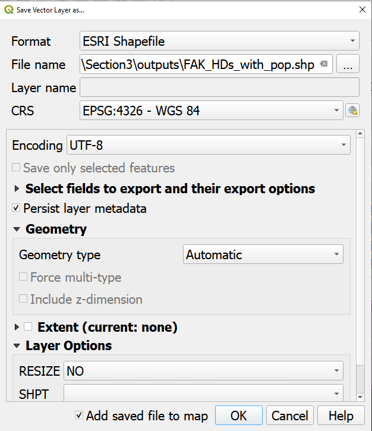Open the Encoding dropdown set to UTF-8
This screenshot has height=431, width=372.
click(209, 145)
